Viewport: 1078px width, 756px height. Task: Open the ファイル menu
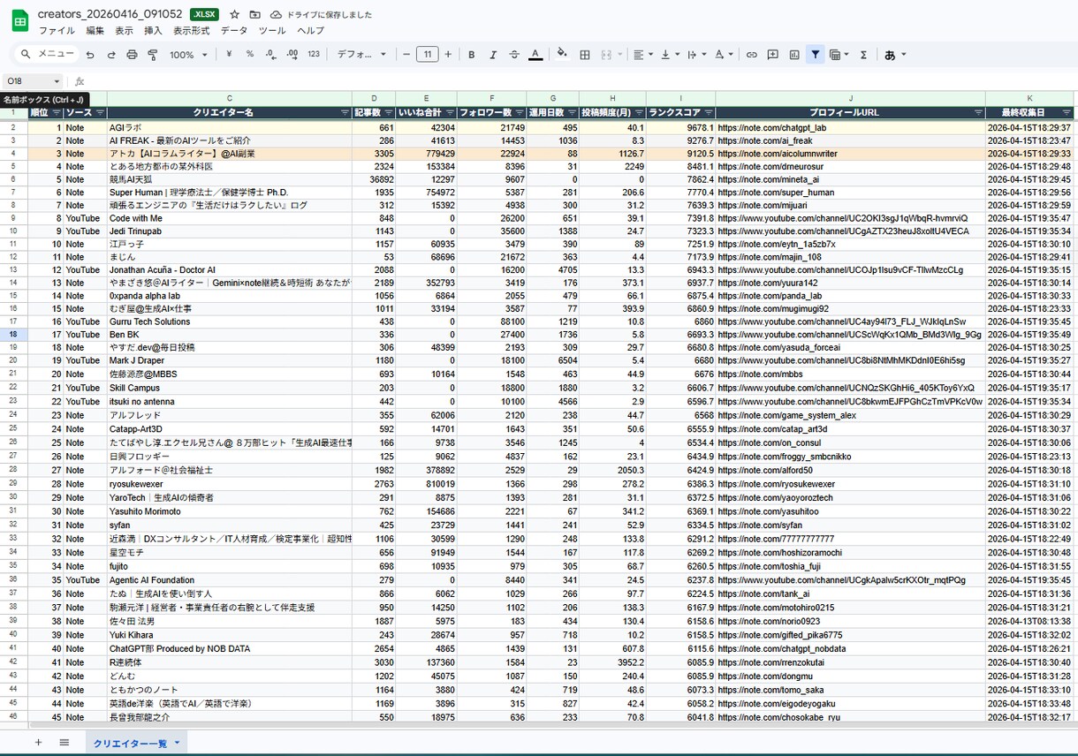coord(57,31)
